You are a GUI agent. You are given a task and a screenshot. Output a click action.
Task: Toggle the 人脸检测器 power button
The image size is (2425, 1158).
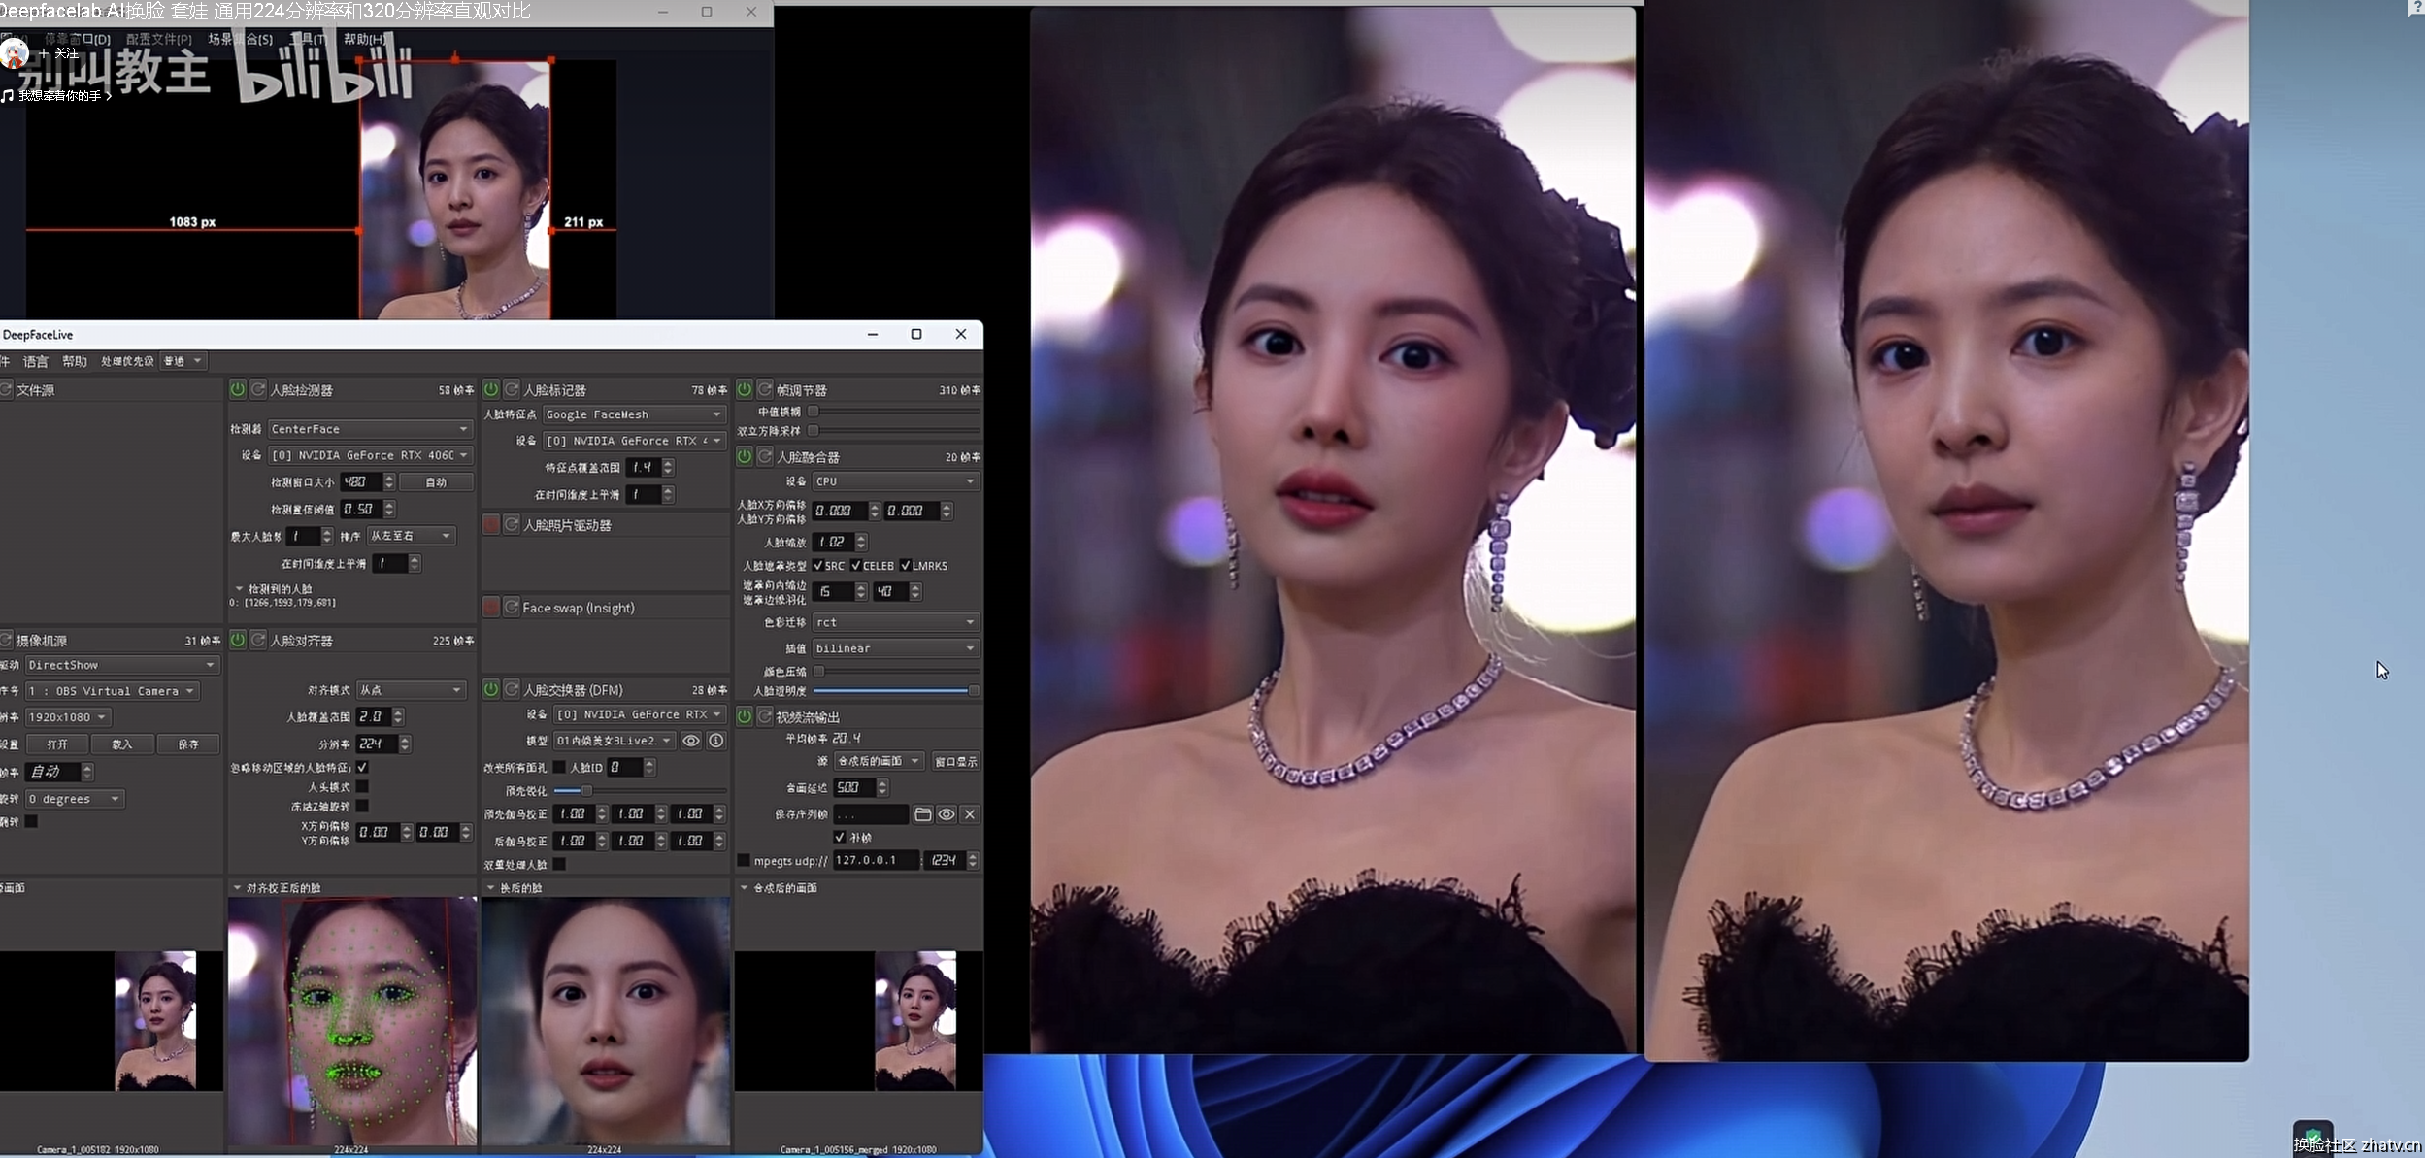(238, 389)
